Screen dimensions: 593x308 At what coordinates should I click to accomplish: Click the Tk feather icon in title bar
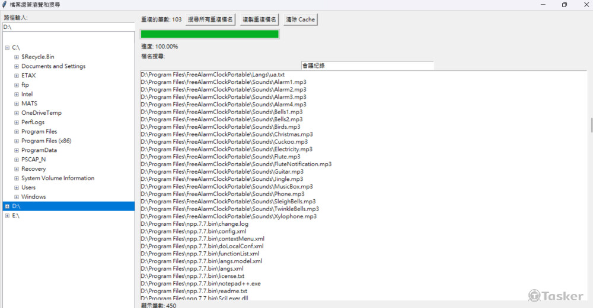point(4,5)
